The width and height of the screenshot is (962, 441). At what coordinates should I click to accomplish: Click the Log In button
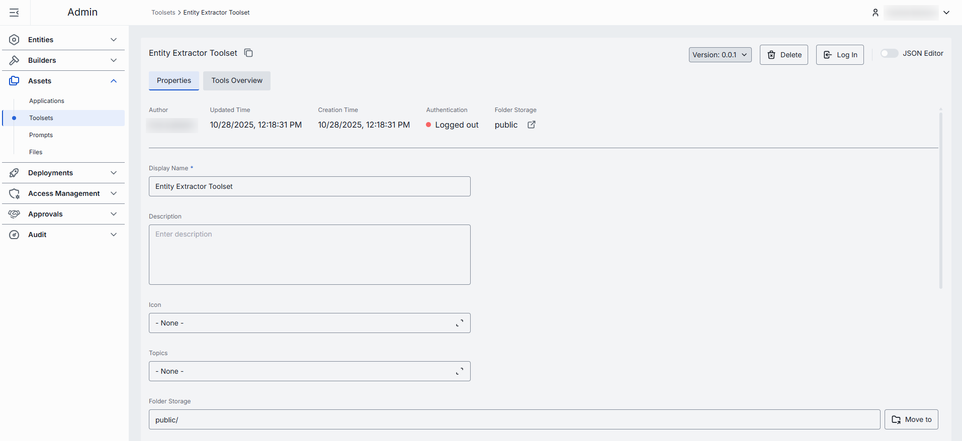839,55
